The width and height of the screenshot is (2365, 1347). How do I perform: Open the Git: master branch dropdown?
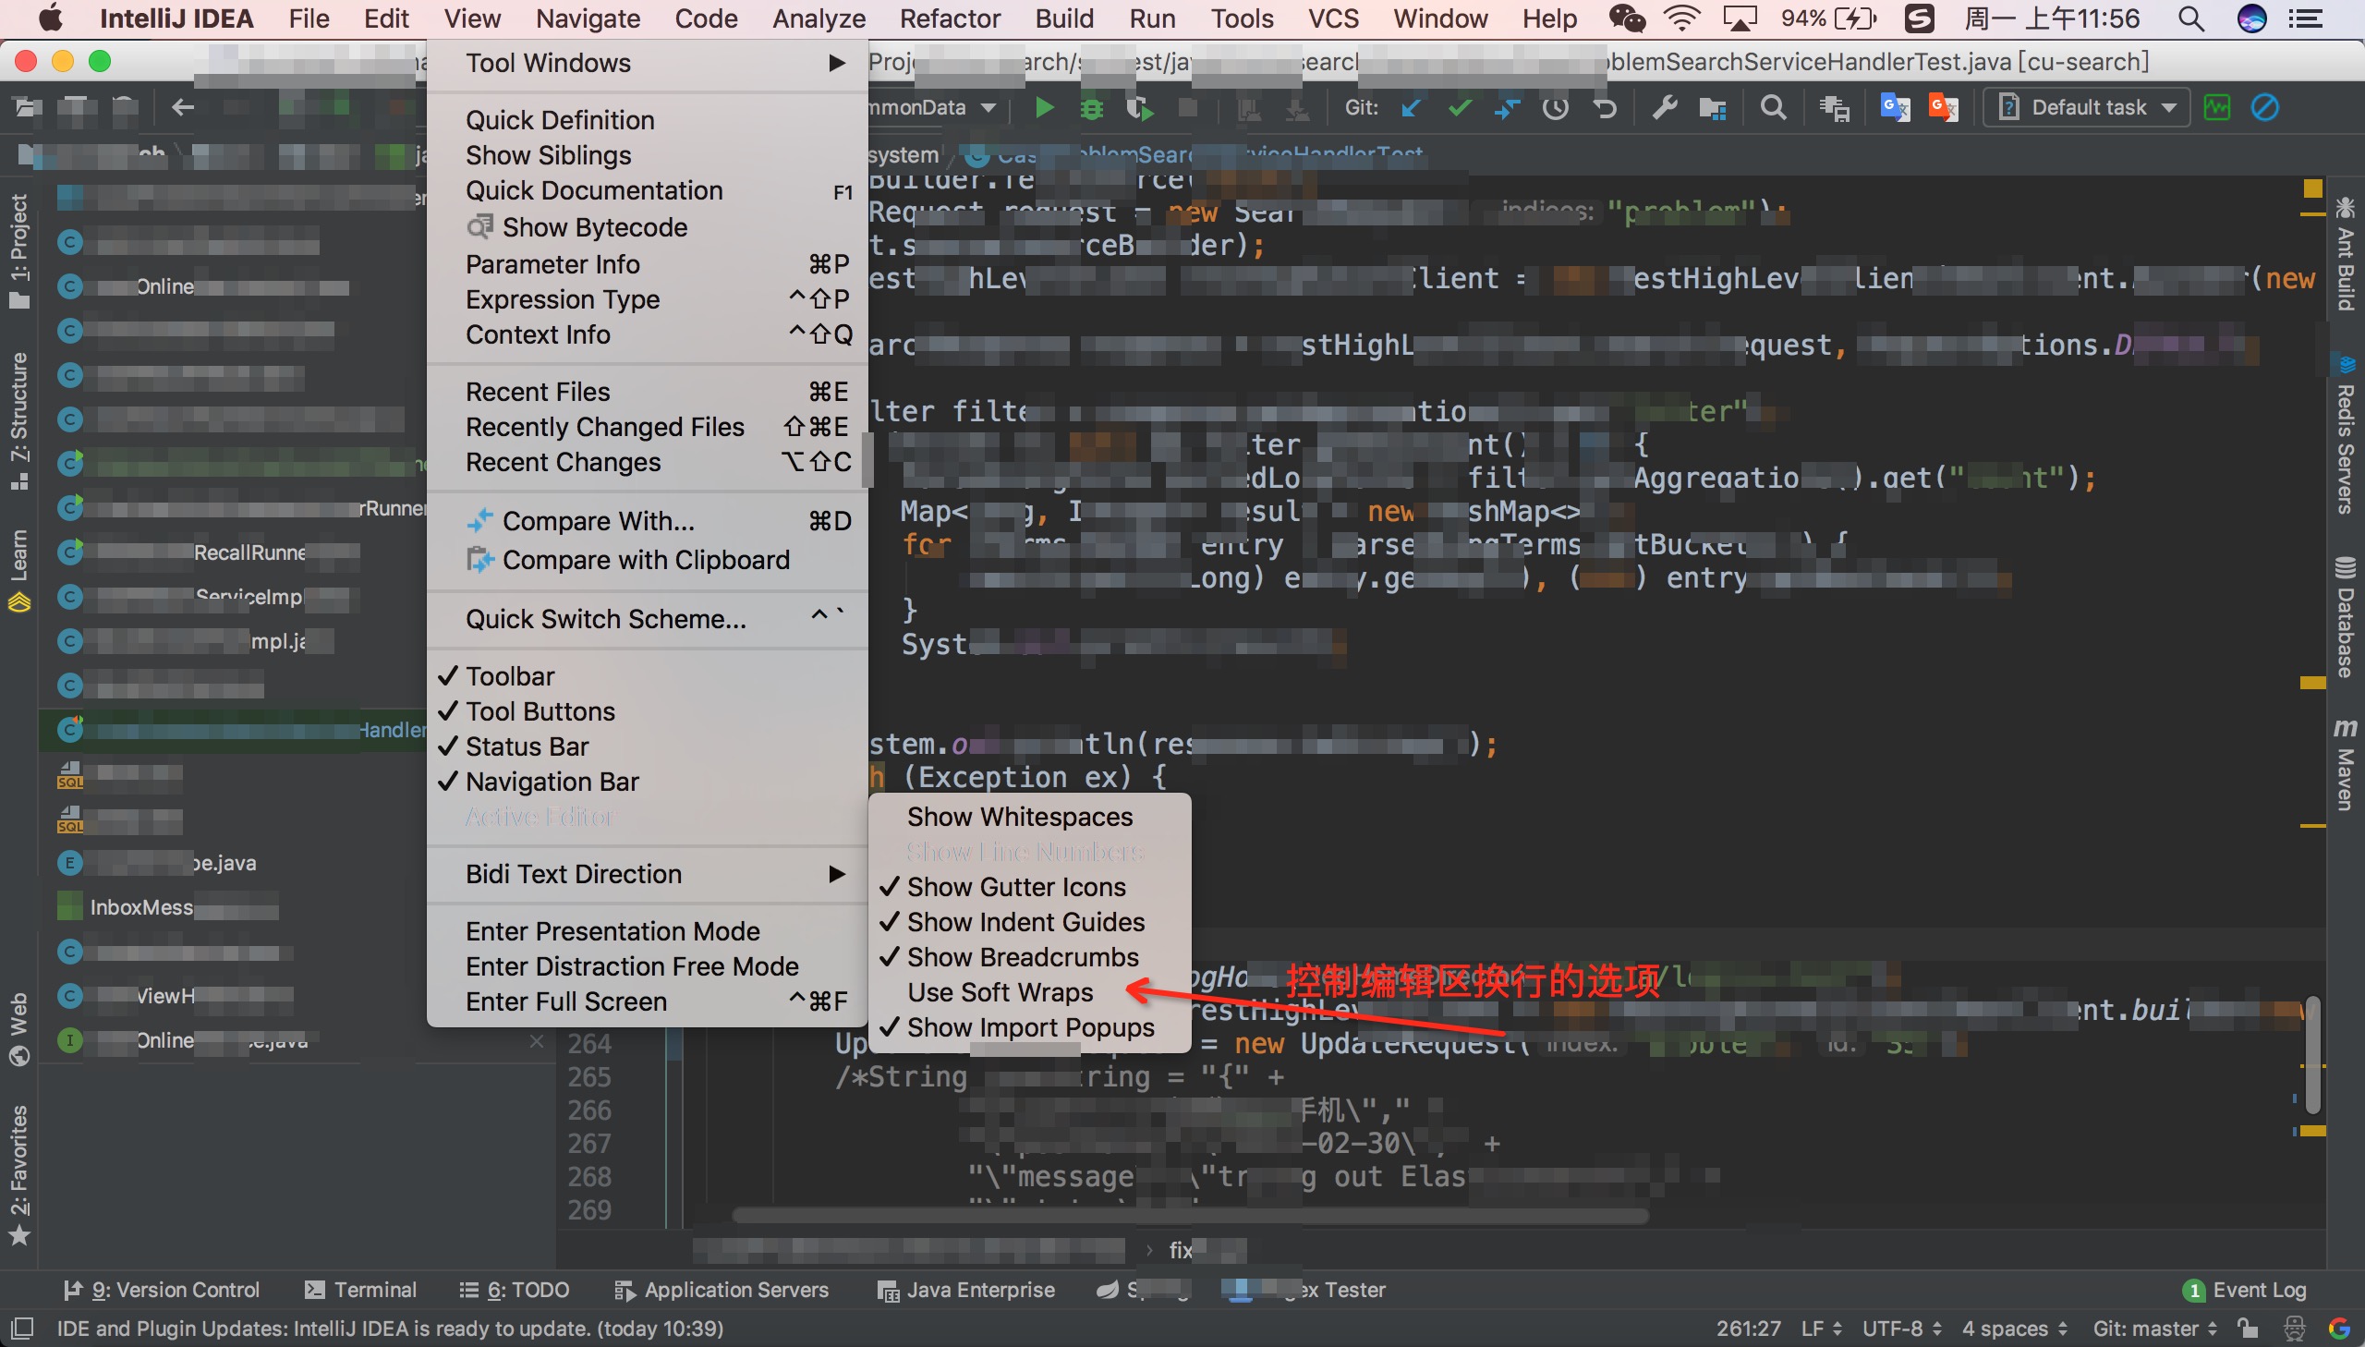(2155, 1329)
